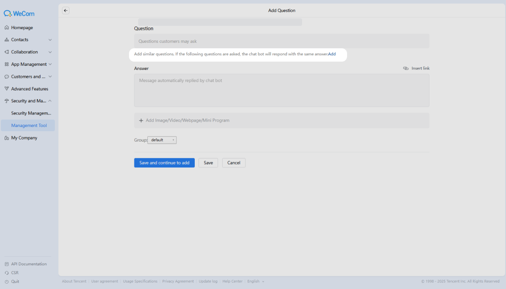Click the My Company building icon

point(7,138)
